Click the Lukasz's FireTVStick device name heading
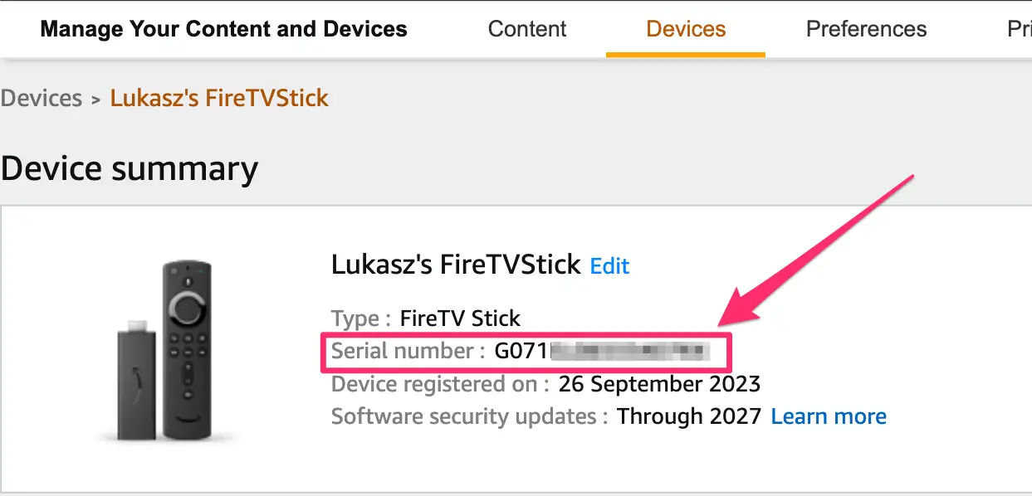The image size is (1032, 496). pyautogui.click(x=456, y=265)
